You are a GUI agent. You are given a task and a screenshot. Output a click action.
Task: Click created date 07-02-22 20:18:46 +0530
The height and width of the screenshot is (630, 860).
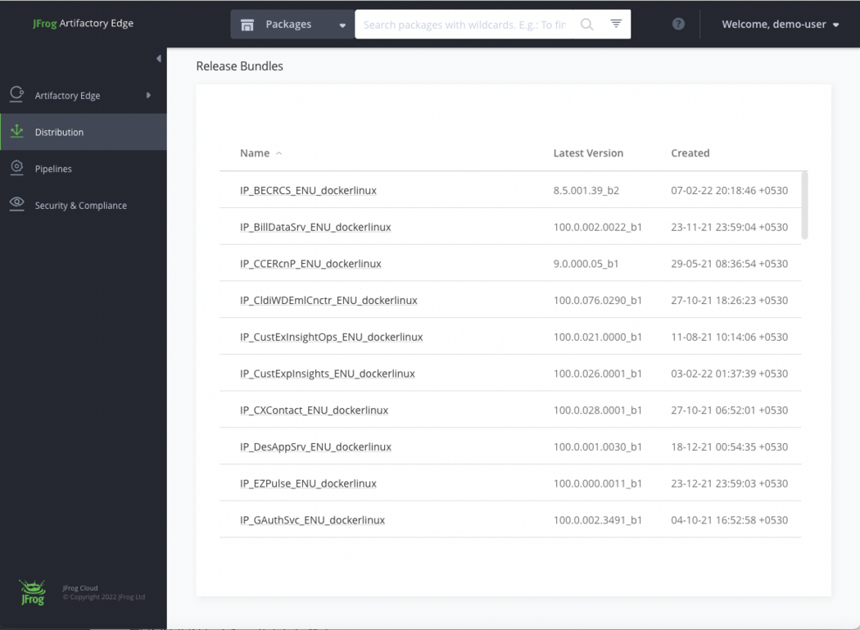pyautogui.click(x=730, y=190)
